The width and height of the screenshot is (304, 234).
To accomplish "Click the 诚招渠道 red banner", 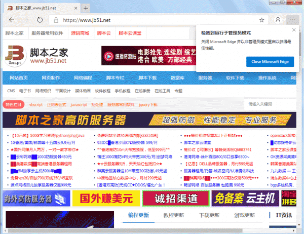I will click(x=176, y=199).
